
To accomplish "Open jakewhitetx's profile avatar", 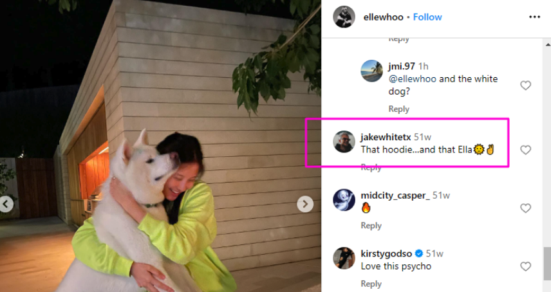I will [x=344, y=141].
